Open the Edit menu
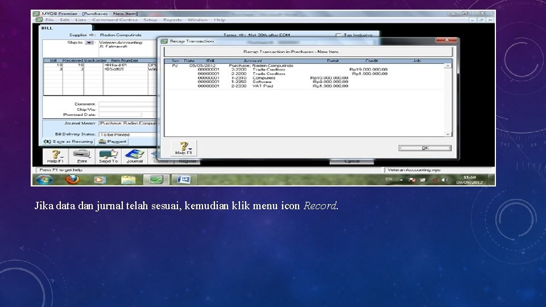Viewport: 546px width, 307px height. click(64, 20)
